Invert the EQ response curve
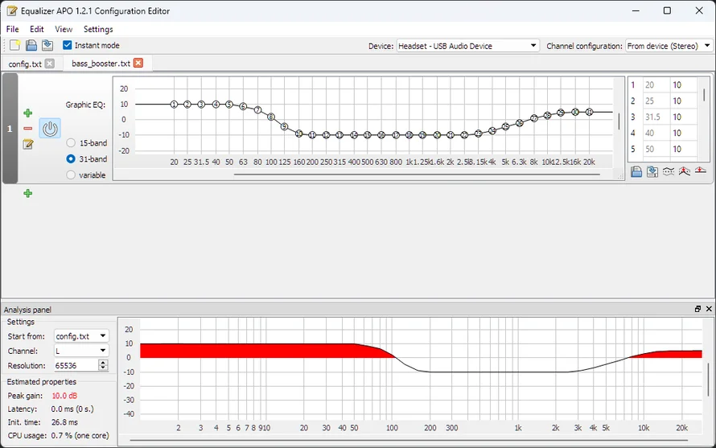The height and width of the screenshot is (448, 716). (x=668, y=171)
